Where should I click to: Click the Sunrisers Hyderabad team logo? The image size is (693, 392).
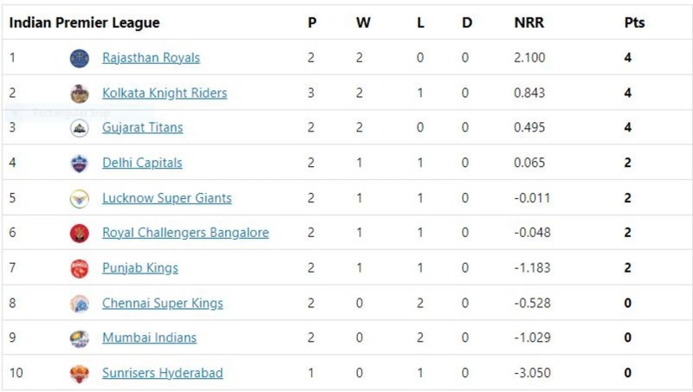point(80,374)
